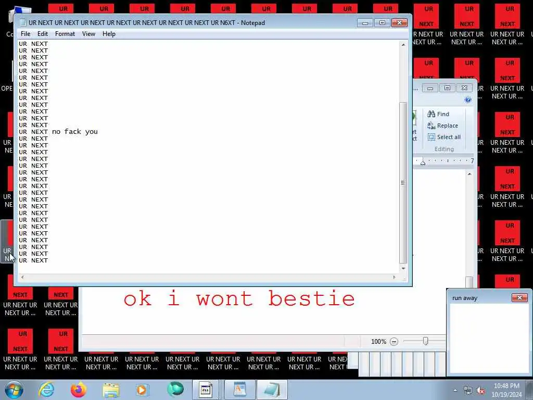Click the green globe taskbar icon
533x400 pixels.
(175, 390)
